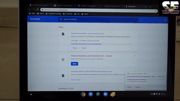Open the CitraAndroid download source URL
The height and width of the screenshot is (101, 180).
[98, 74]
